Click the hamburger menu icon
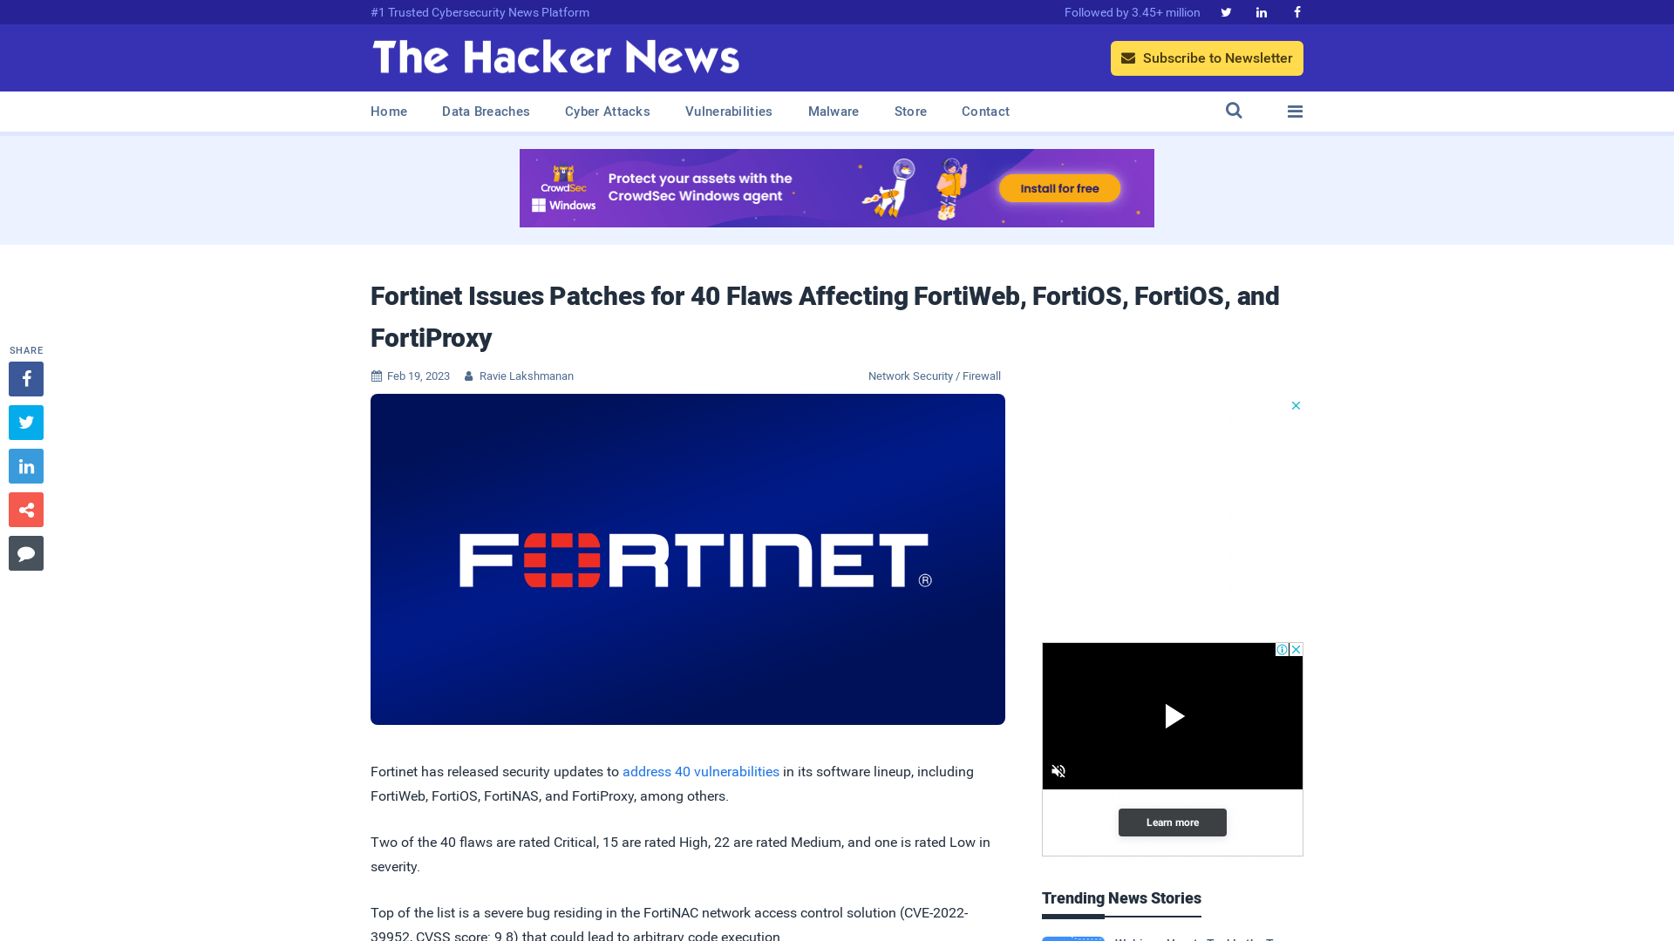Image resolution: width=1674 pixels, height=941 pixels. pyautogui.click(x=1295, y=112)
